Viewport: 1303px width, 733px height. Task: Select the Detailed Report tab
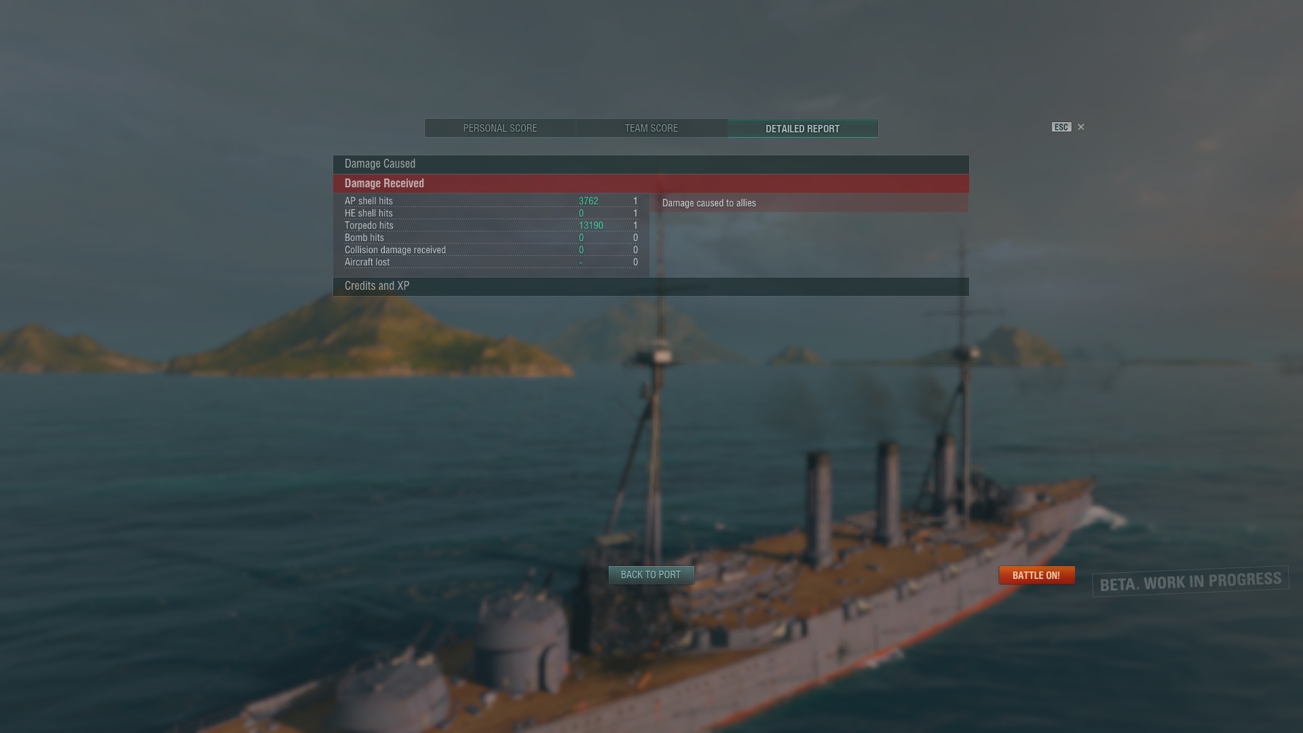click(803, 128)
